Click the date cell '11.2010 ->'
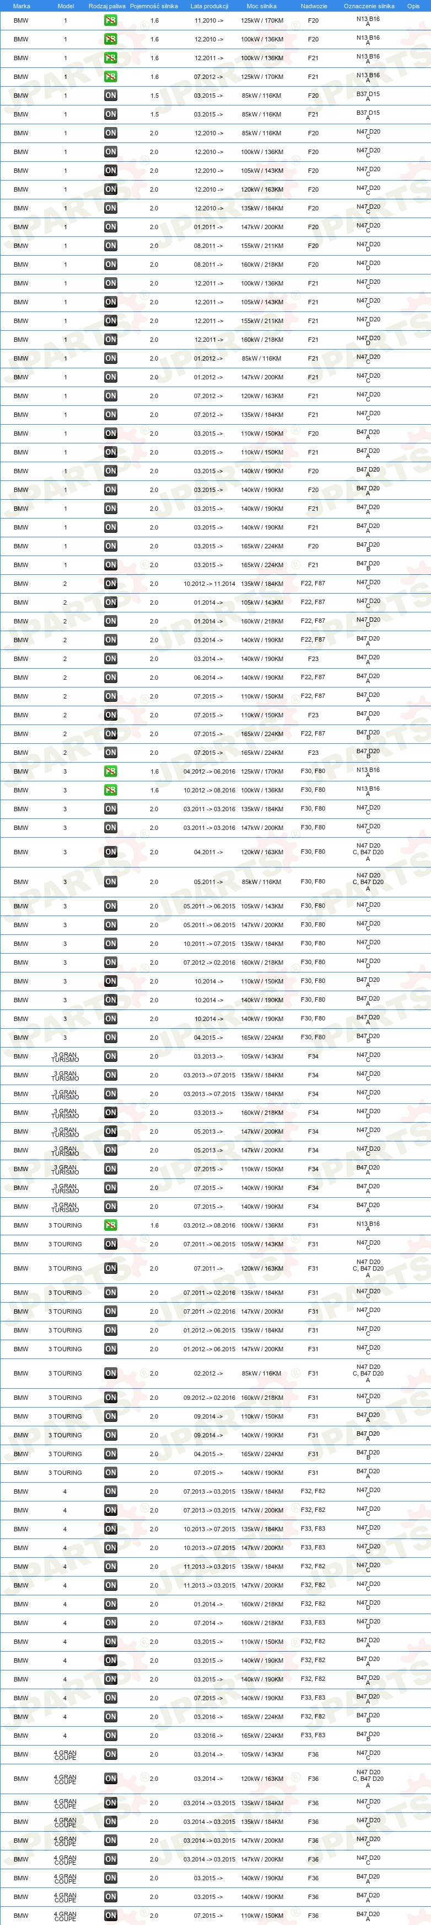Viewport: 431px width, 1925px height. click(x=209, y=21)
